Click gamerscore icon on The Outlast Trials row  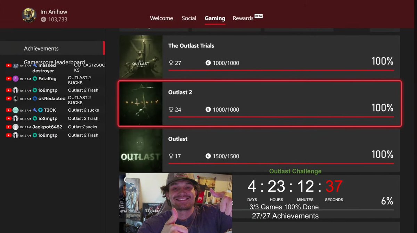208,63
